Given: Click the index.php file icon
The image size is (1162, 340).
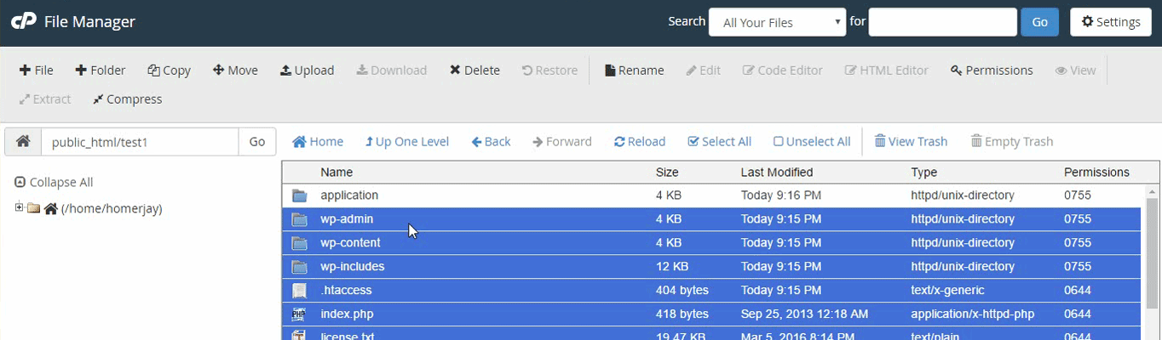Looking at the screenshot, I should coord(299,314).
